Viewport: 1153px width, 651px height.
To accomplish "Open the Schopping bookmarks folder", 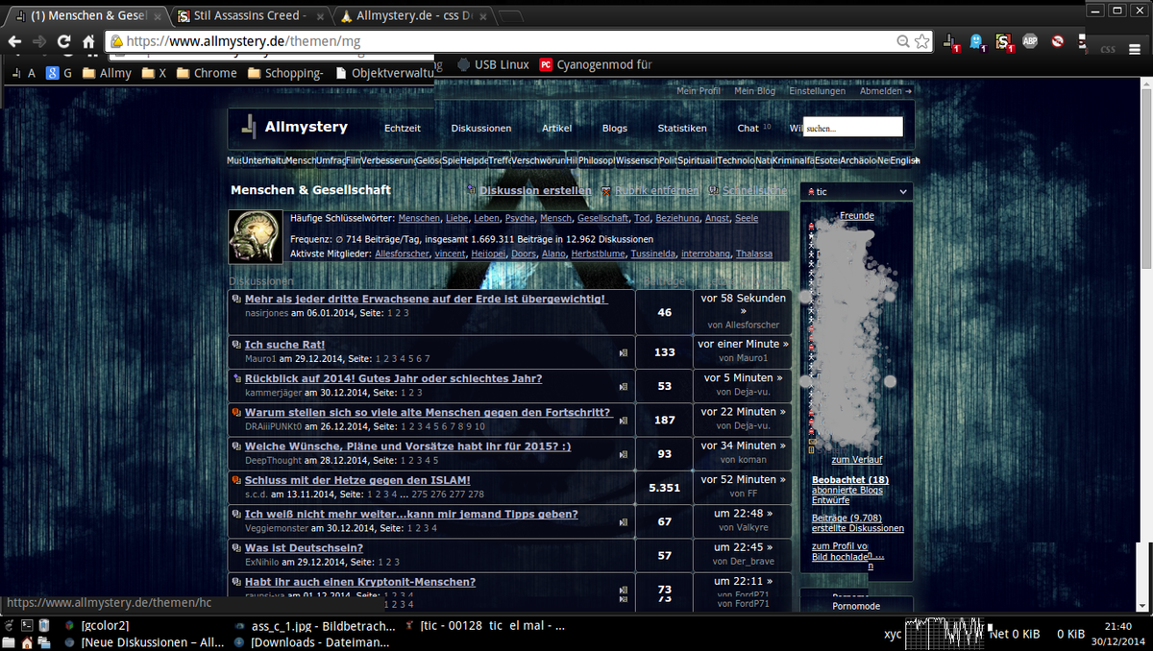I will coord(285,73).
